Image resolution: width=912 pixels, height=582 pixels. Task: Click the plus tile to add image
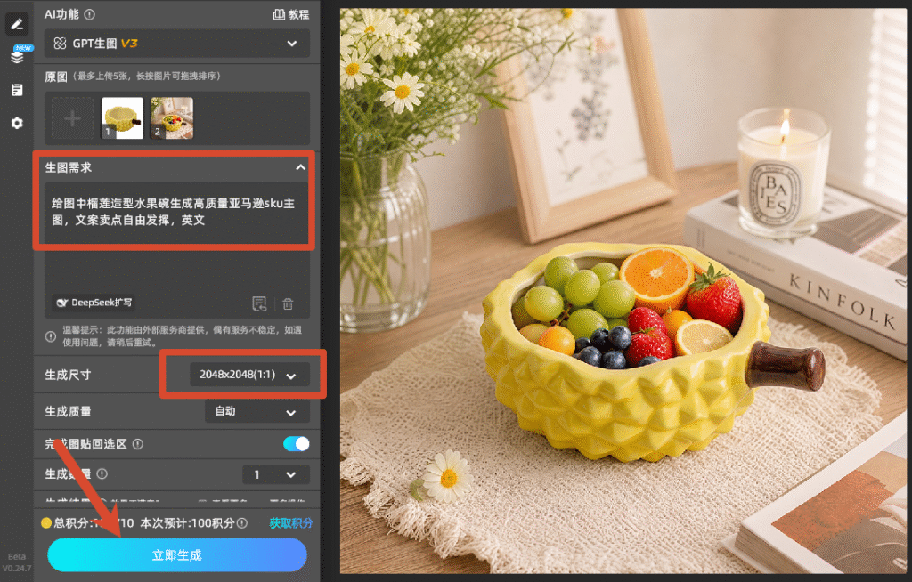(73, 118)
